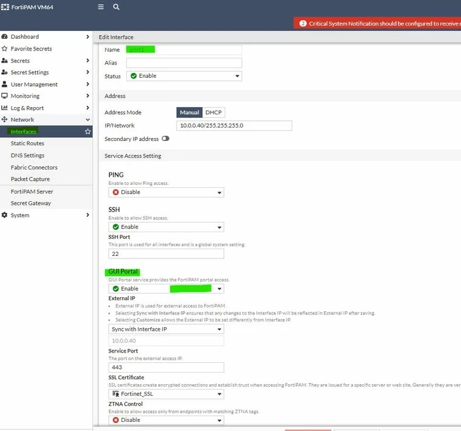This screenshot has width=461, height=431.
Task: Click the System gear icon
Action: (x=4, y=215)
